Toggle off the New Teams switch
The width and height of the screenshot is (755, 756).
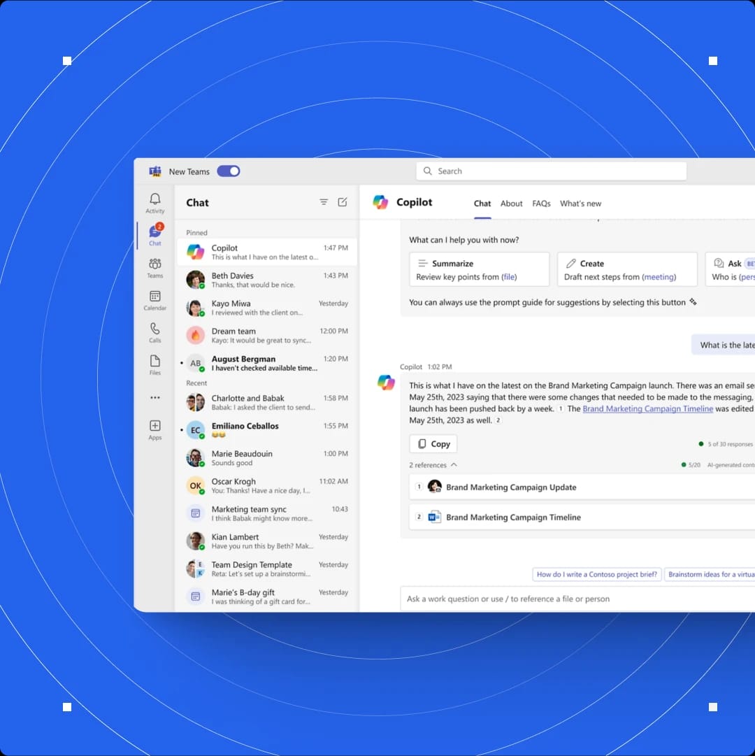pyautogui.click(x=229, y=171)
